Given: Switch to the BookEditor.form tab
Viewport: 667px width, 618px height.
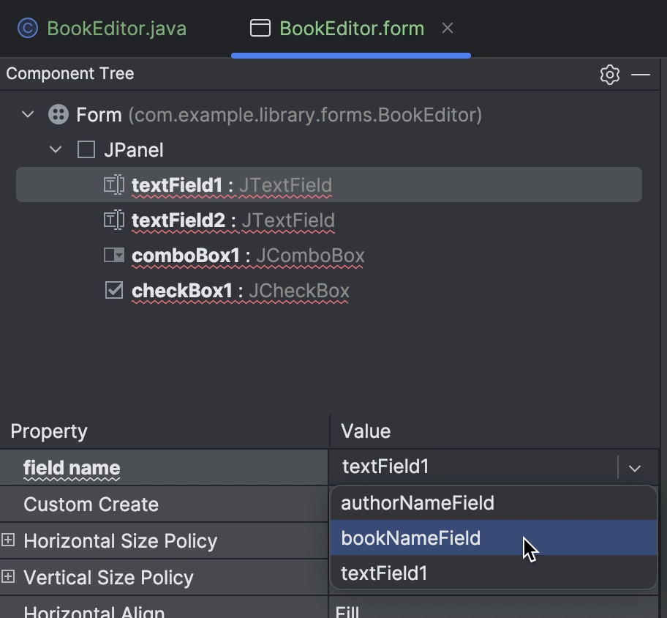Looking at the screenshot, I should click(x=351, y=29).
